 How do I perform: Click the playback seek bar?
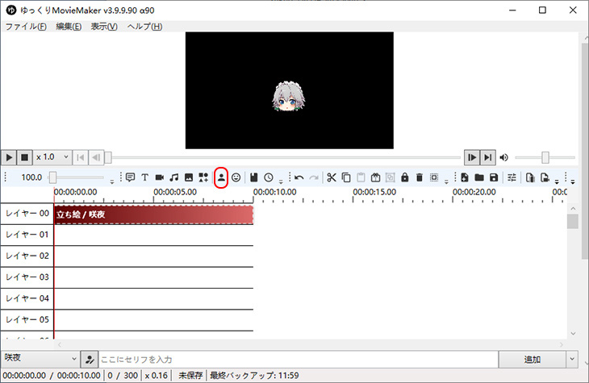pyautogui.click(x=283, y=157)
